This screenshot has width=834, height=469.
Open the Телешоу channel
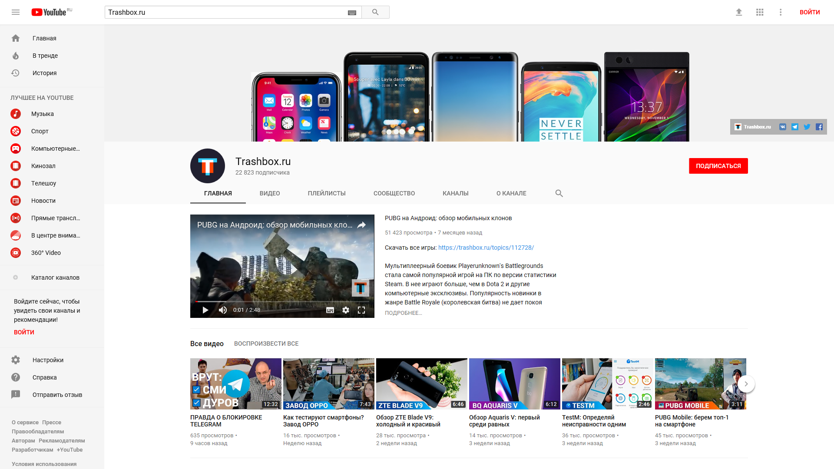pyautogui.click(x=52, y=183)
